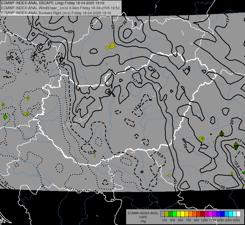Click the WindShear_ 0-6km title line
The width and height of the screenshot is (245, 225).
tap(60, 8)
